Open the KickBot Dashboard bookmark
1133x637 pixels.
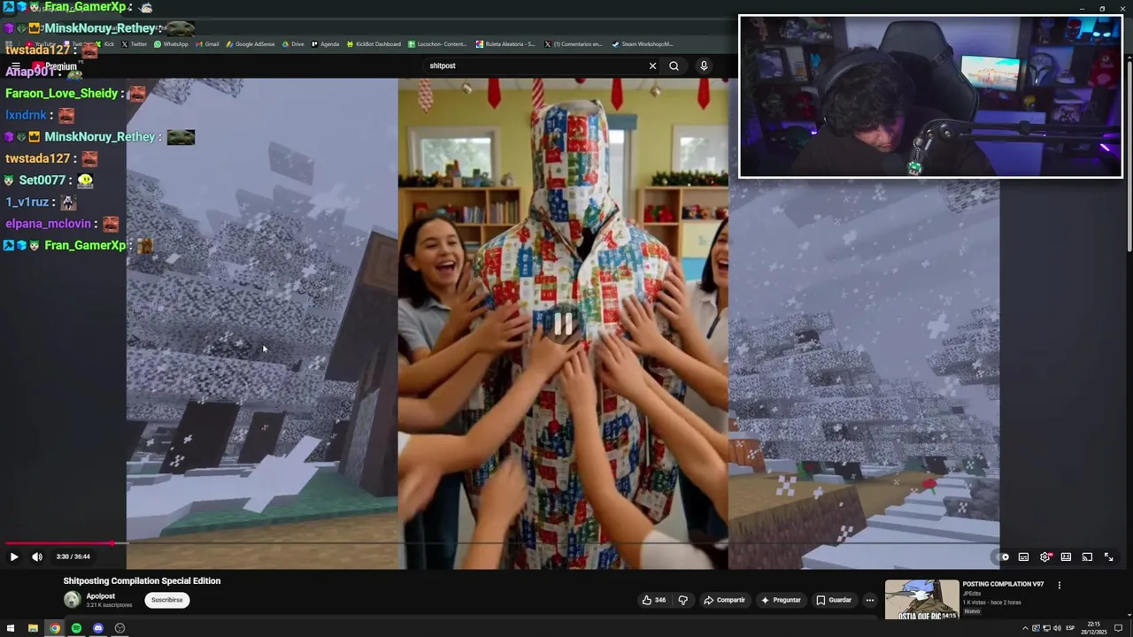[x=374, y=44]
